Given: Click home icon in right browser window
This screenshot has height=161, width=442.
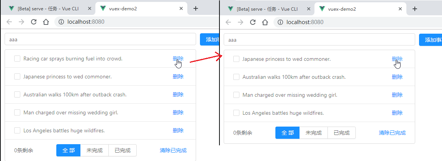Looking at the screenshot, I should [x=265, y=22].
